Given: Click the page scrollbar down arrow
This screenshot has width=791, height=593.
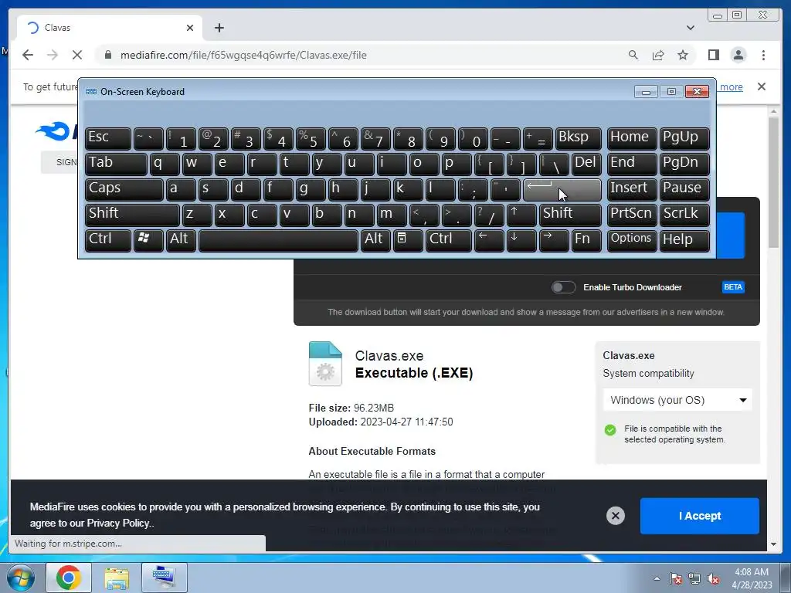Looking at the screenshot, I should [x=773, y=544].
